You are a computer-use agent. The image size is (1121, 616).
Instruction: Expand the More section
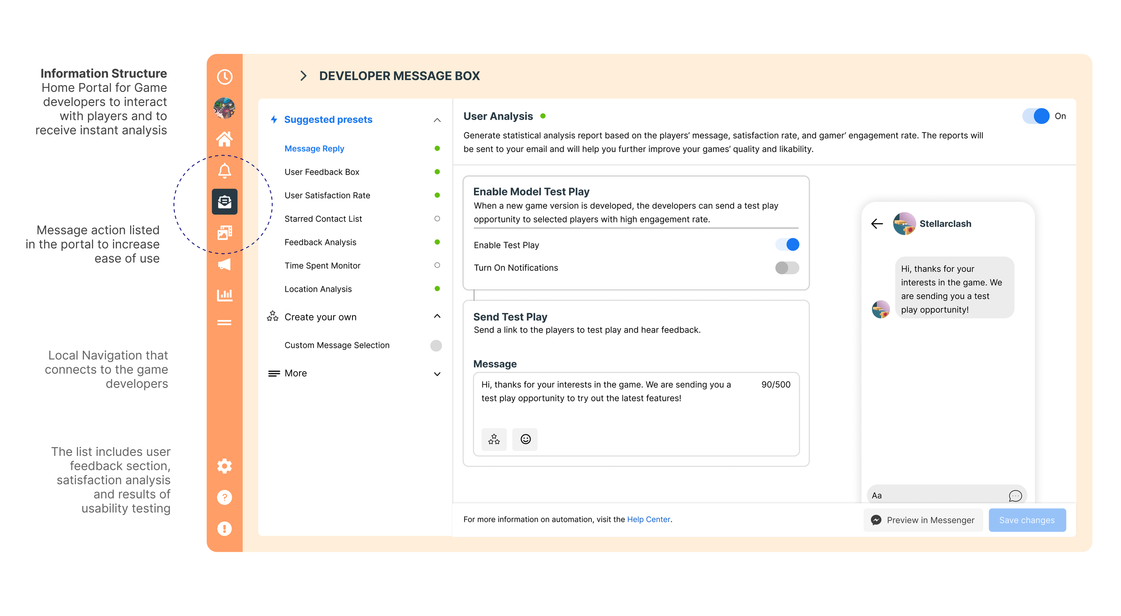tap(437, 373)
